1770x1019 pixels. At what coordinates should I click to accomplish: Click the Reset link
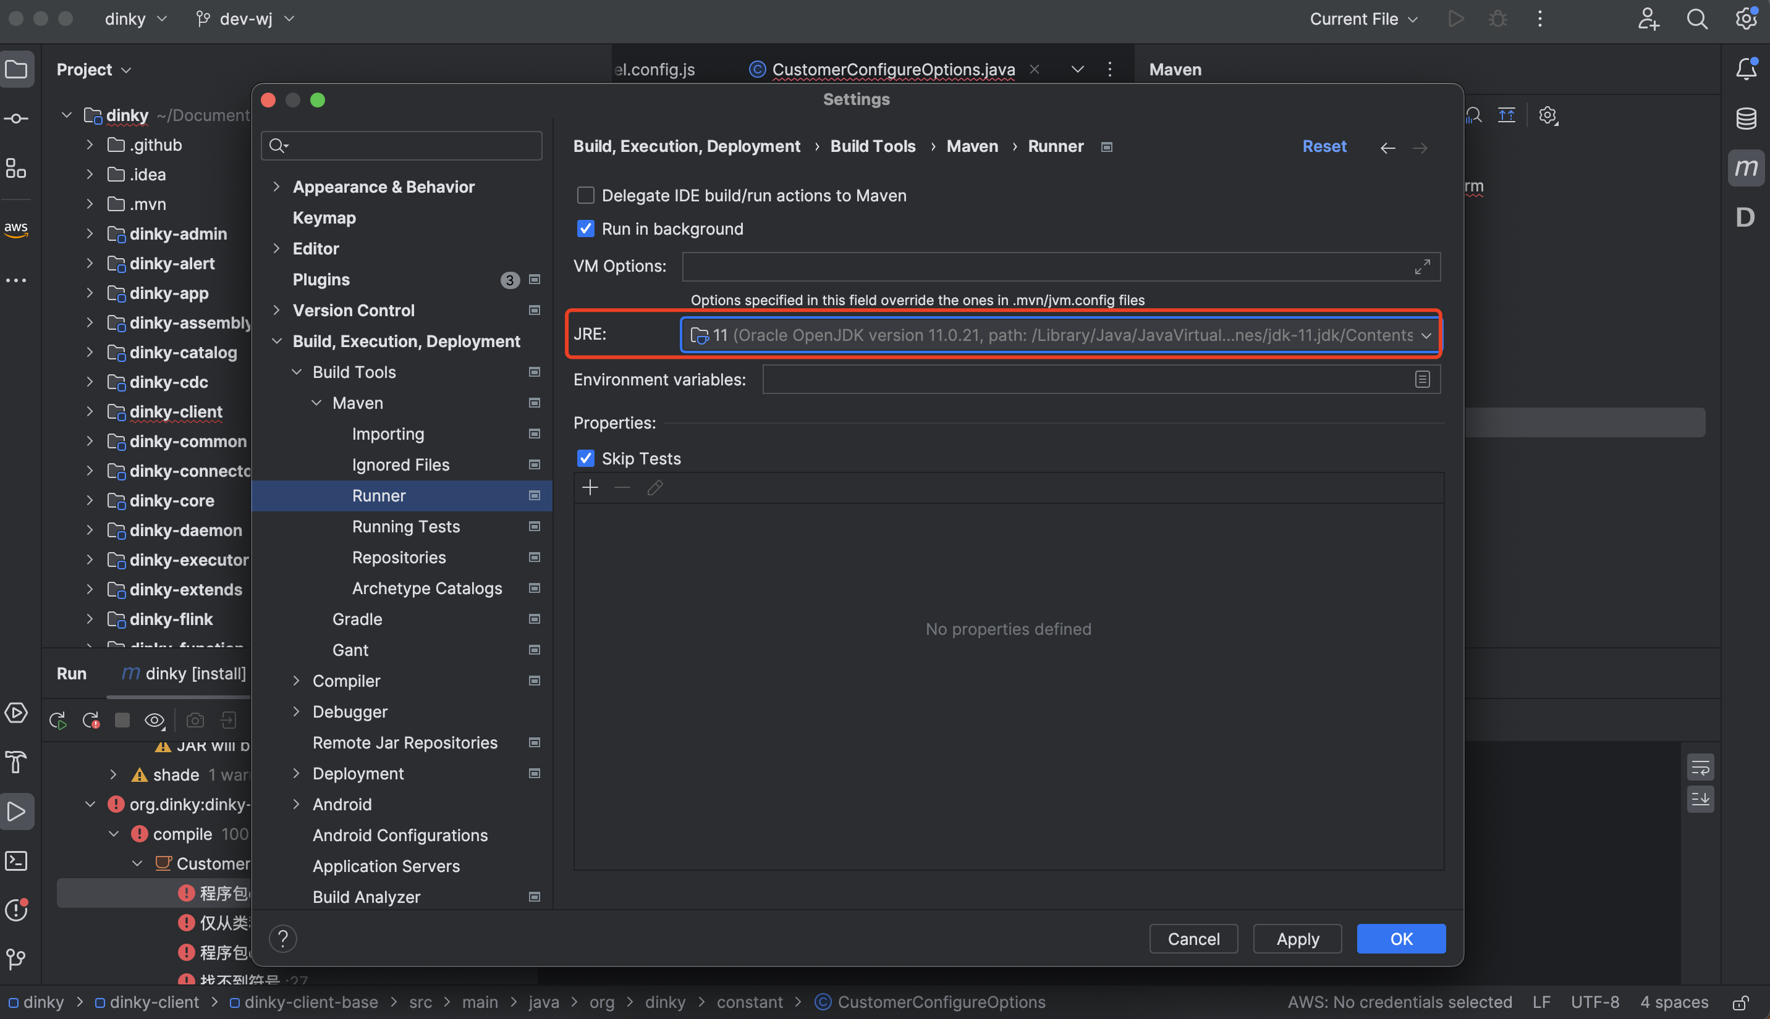1323,146
